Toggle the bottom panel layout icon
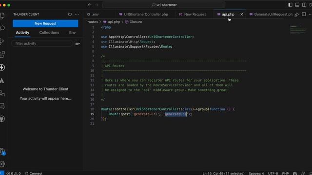Screen dimensions: 312x175 pos(297,5)
